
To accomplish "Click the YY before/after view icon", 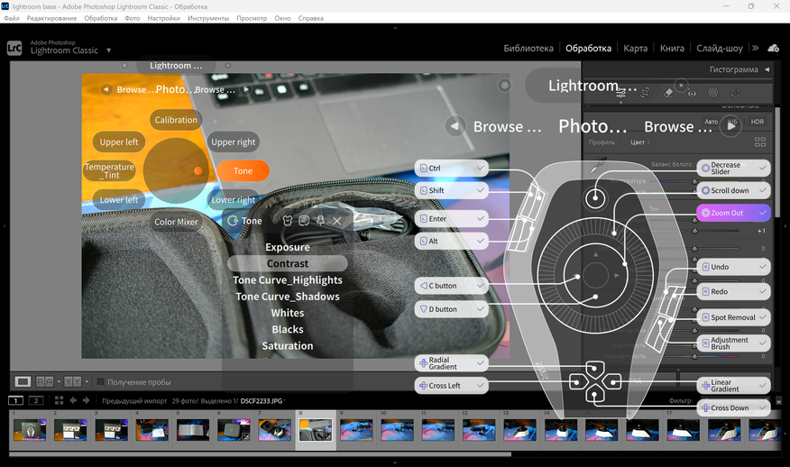I will [73, 382].
